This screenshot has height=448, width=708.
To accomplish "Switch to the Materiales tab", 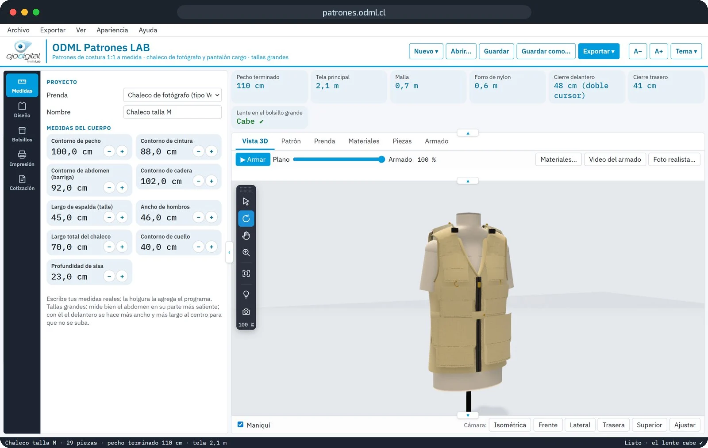I will point(364,141).
